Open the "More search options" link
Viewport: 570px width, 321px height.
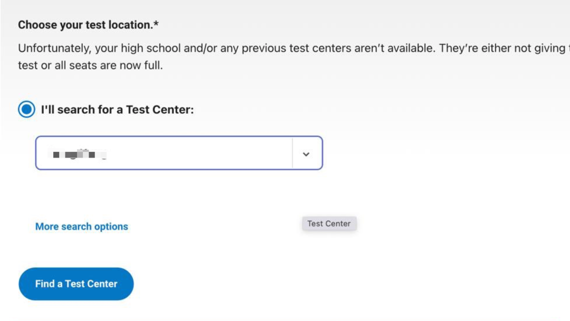tap(82, 227)
